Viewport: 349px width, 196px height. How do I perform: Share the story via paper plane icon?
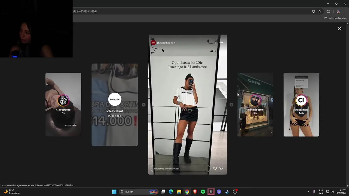pos(221,169)
